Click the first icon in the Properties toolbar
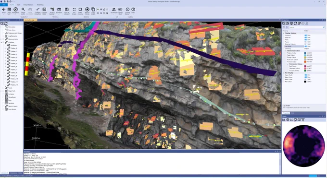 pos(284,24)
